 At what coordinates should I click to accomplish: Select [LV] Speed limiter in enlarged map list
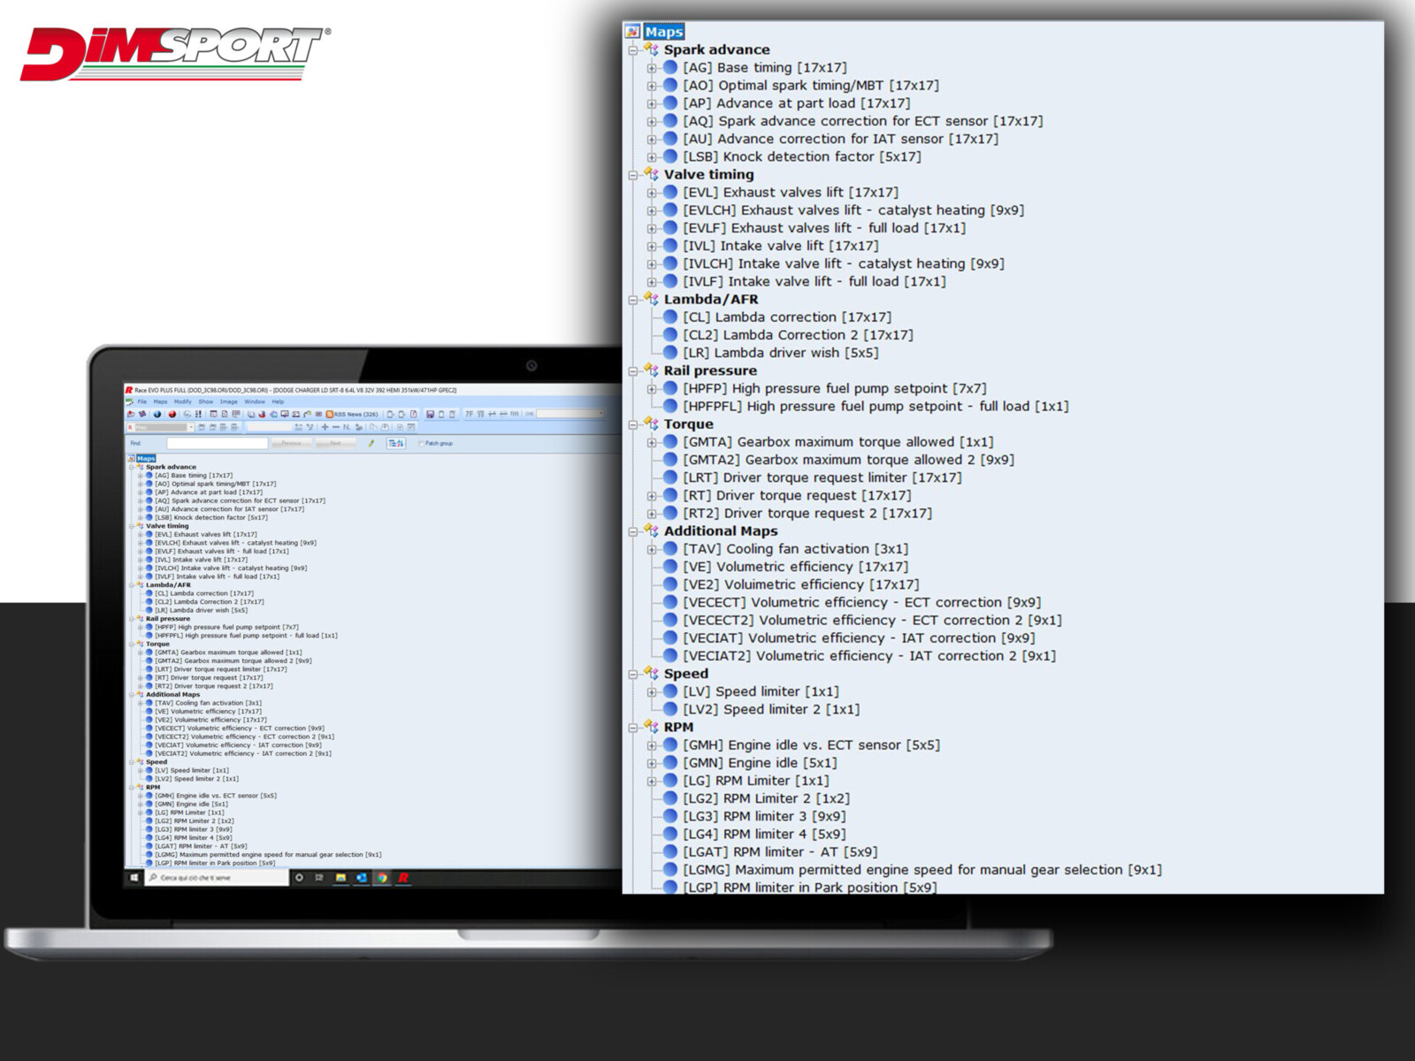click(760, 691)
